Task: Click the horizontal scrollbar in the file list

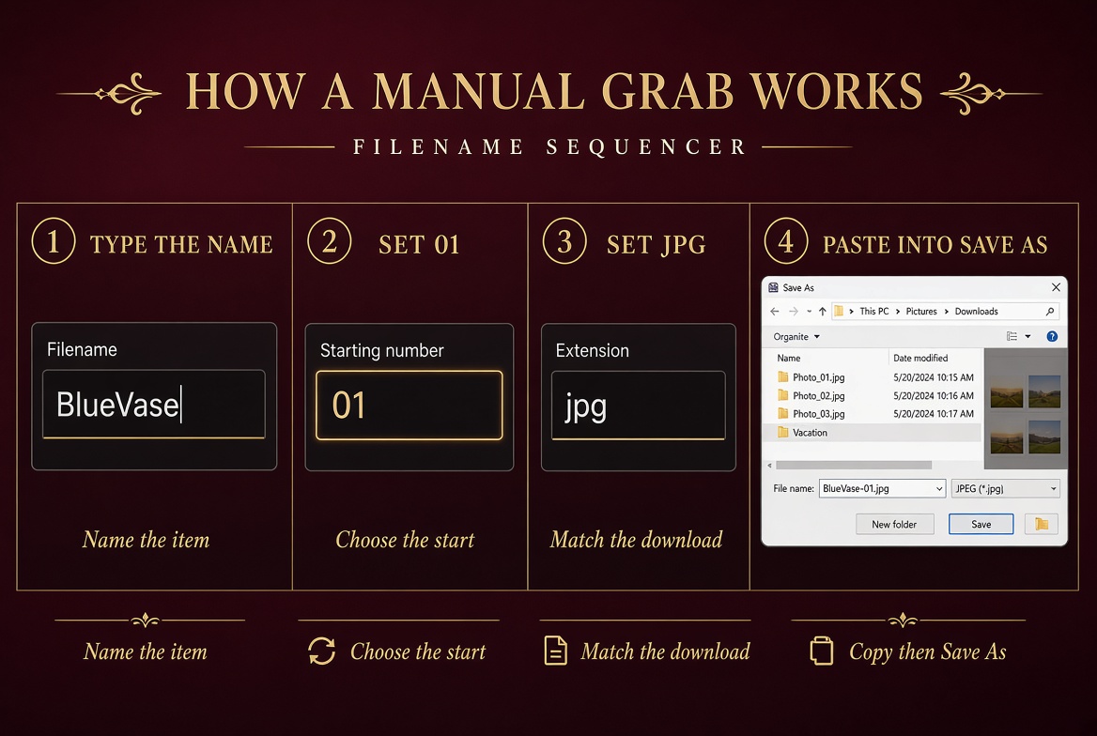Action: tap(854, 466)
